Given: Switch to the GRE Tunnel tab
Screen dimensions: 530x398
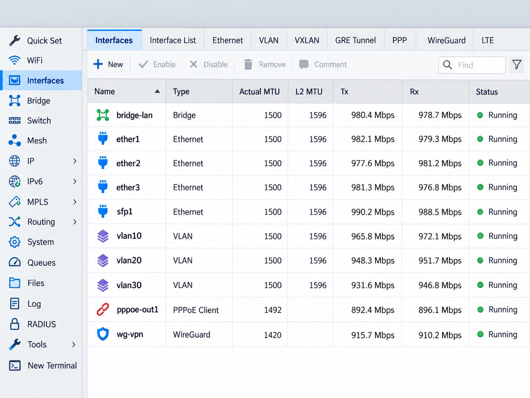Looking at the screenshot, I should click(355, 40).
